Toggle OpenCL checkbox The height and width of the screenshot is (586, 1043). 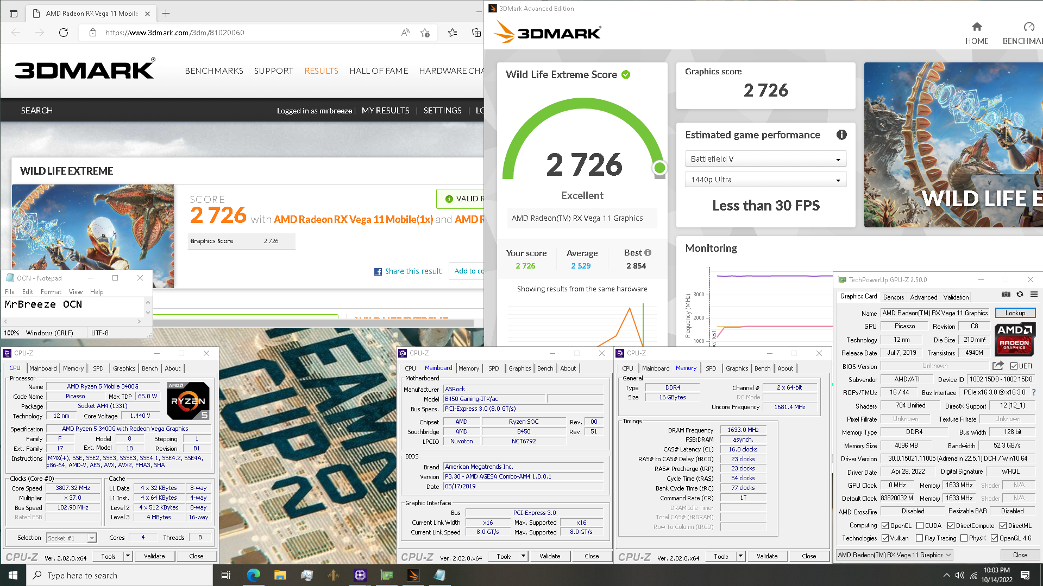pyautogui.click(x=885, y=525)
